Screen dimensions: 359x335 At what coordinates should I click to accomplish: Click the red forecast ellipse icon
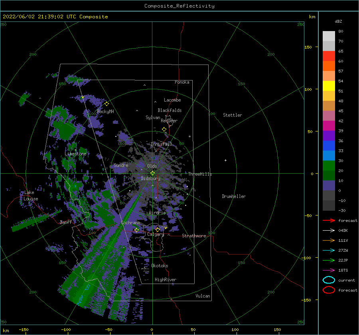pos(329,290)
